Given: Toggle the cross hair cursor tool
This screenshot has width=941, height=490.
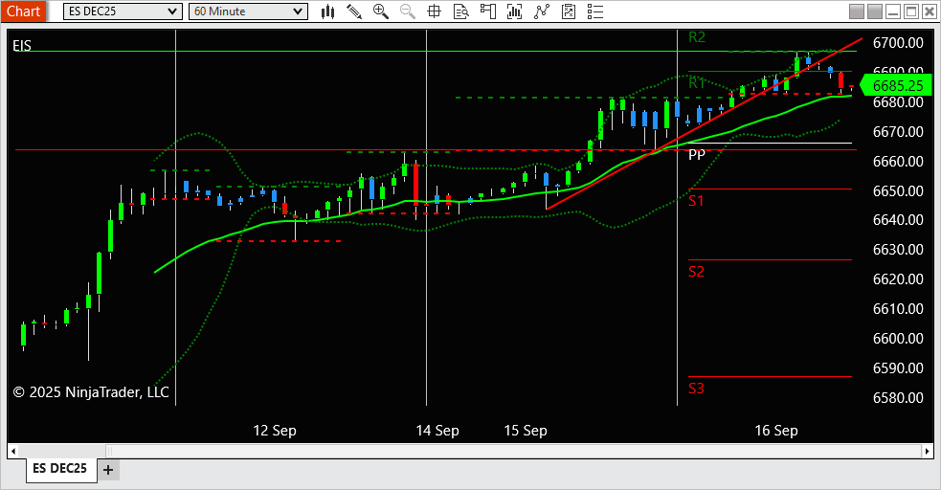Looking at the screenshot, I should [x=434, y=11].
